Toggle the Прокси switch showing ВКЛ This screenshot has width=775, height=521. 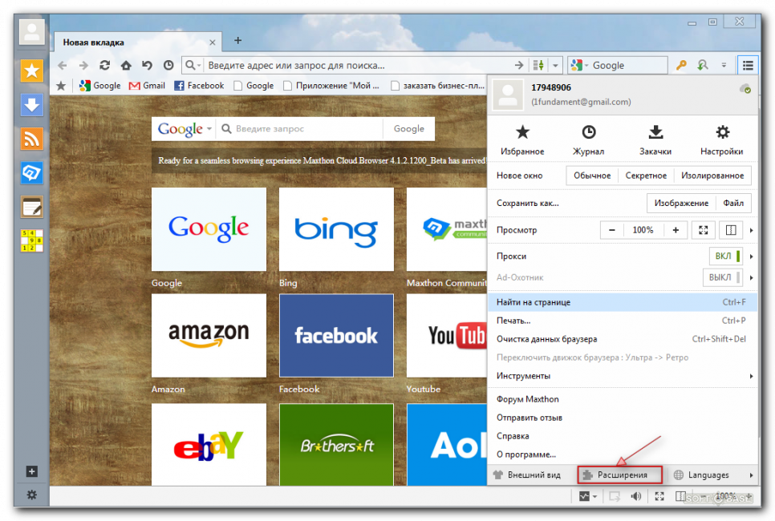tap(726, 256)
